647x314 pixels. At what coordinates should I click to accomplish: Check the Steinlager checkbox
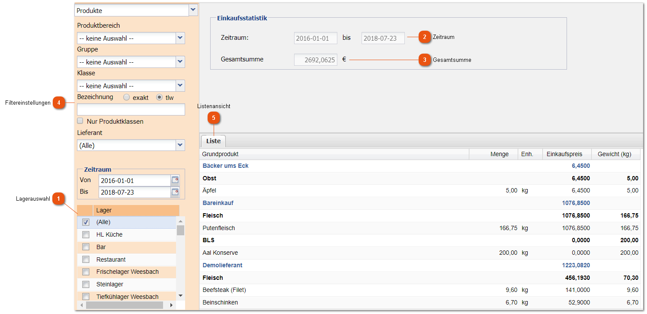tap(86, 285)
